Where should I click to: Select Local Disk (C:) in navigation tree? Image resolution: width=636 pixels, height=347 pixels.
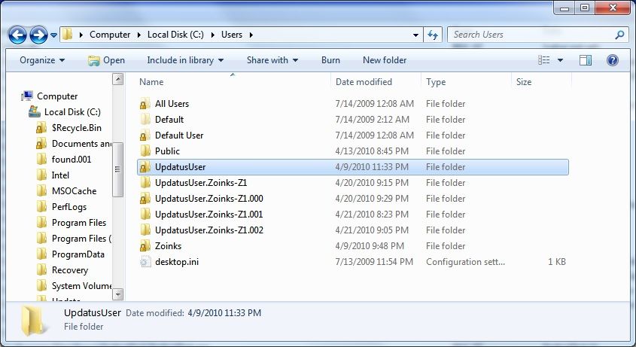72,112
